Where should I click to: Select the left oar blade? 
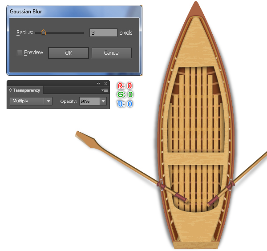(x=87, y=140)
